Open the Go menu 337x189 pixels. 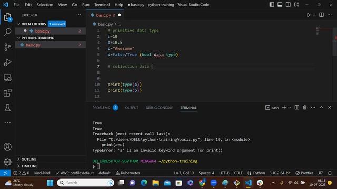(x=74, y=5)
